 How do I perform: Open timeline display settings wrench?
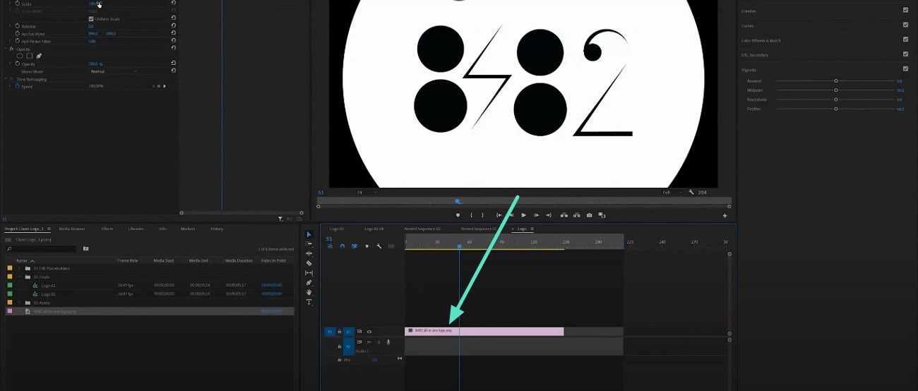379,246
